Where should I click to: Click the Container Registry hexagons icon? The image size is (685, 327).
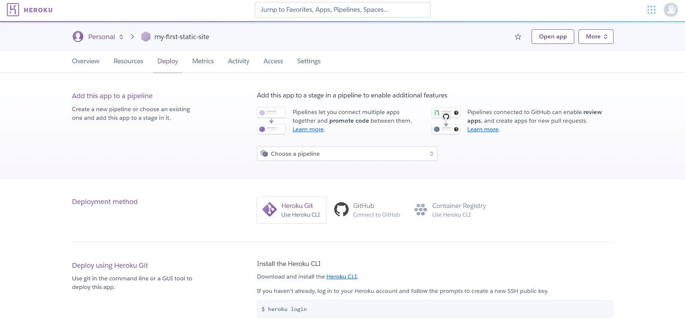pyautogui.click(x=421, y=210)
